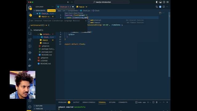197x111 pixels.
Task: Open the root README.md file
Action: (x=44, y=64)
